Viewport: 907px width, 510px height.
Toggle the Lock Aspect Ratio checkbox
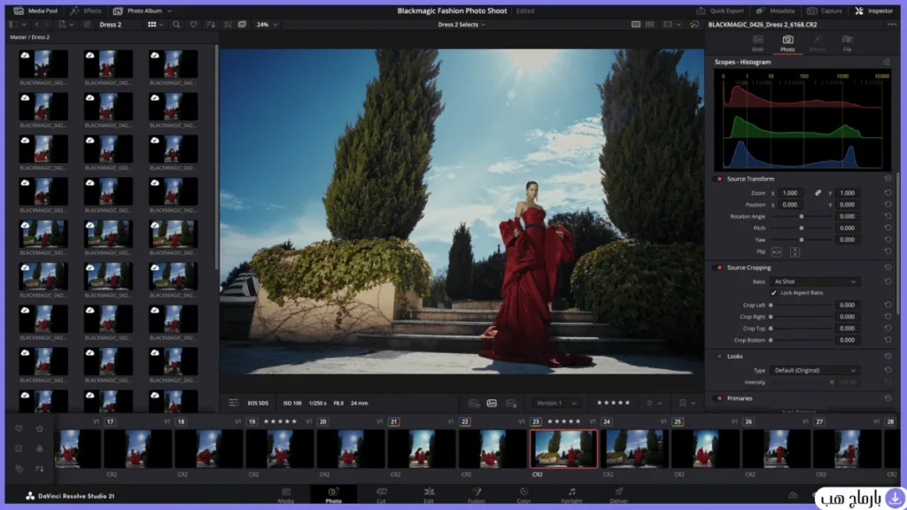click(x=773, y=293)
